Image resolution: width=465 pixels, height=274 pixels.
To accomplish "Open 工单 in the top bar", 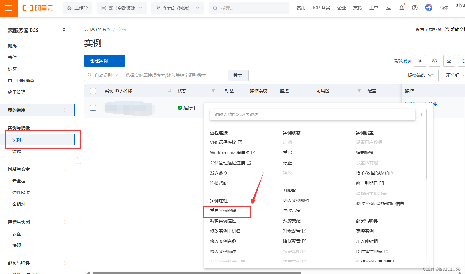I will 374,8.
